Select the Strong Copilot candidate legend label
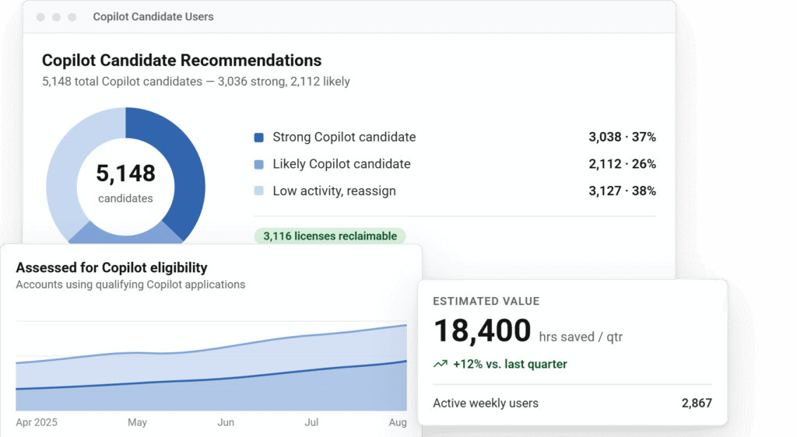The height and width of the screenshot is (437, 797). (344, 137)
